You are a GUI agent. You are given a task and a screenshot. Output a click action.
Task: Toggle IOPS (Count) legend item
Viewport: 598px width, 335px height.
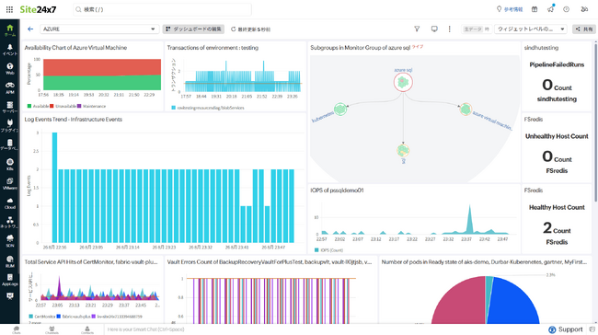coord(328,250)
